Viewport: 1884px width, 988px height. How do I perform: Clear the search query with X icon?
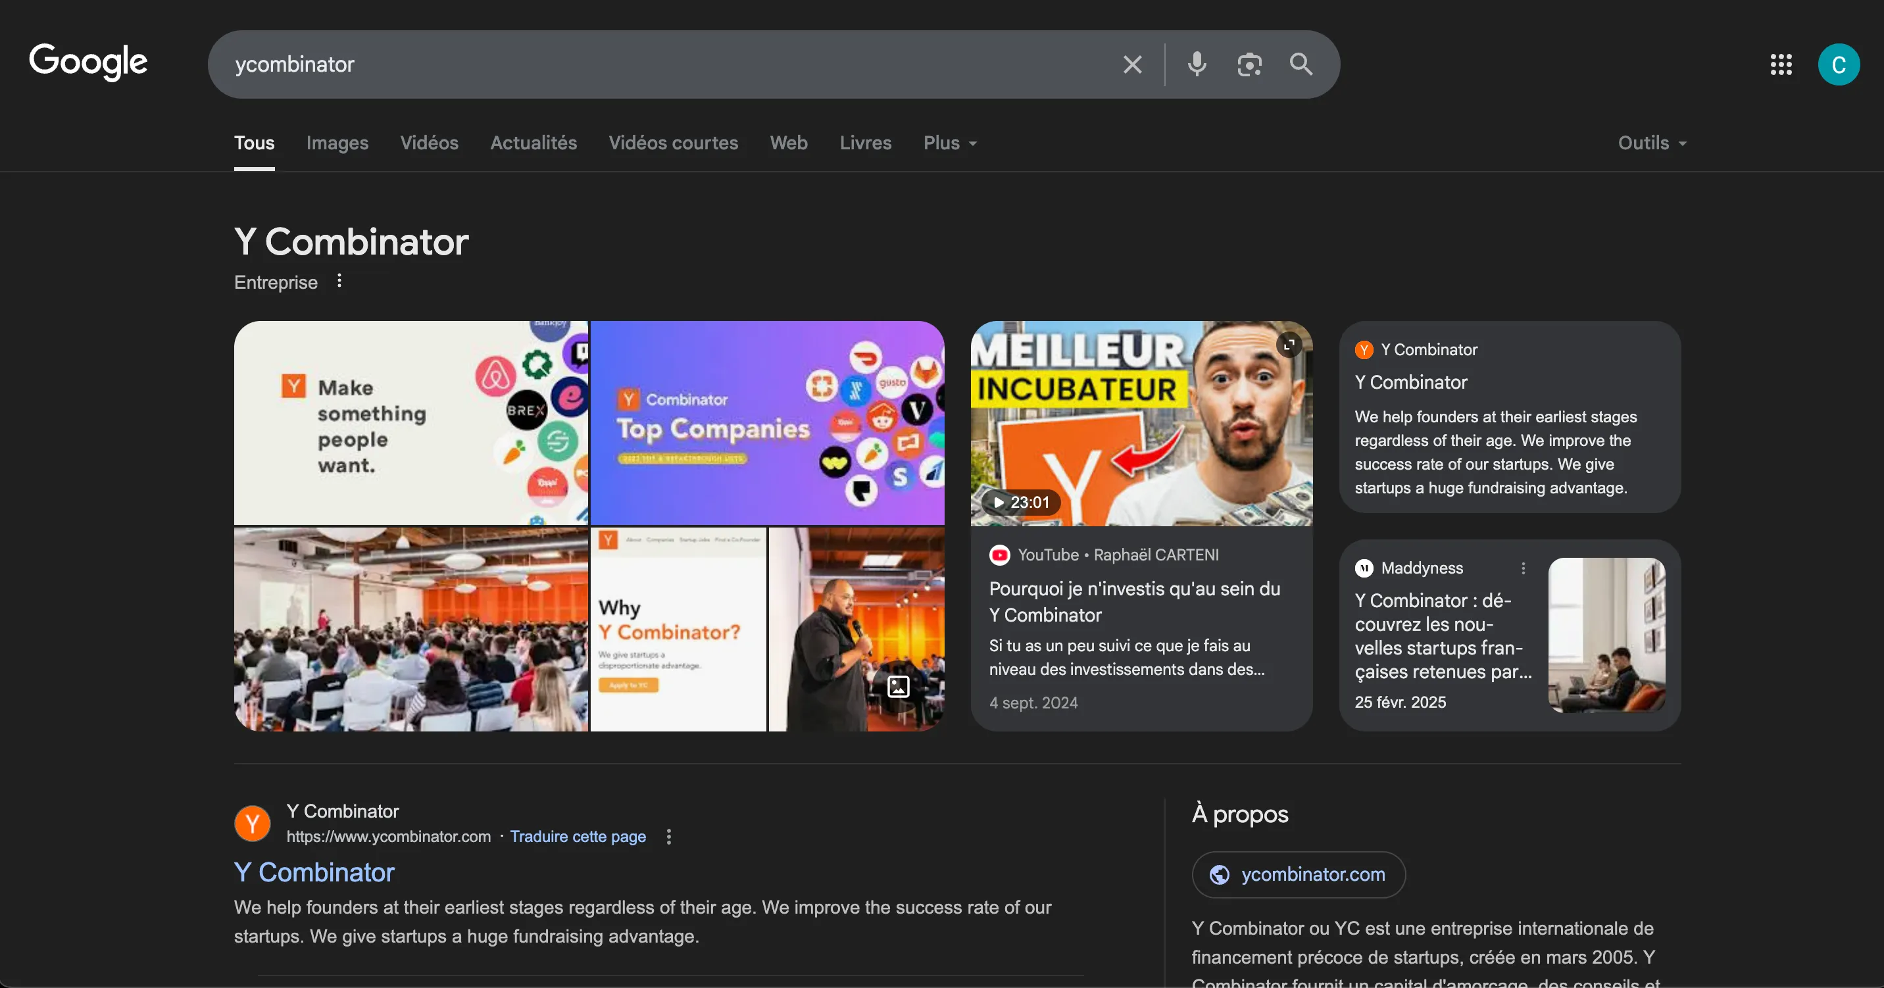(1132, 64)
